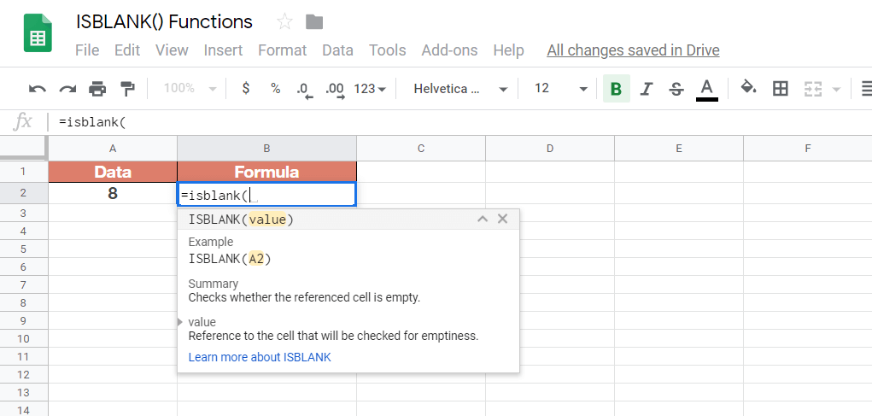Toggle bold formatting
872x416 pixels.
pyautogui.click(x=616, y=89)
